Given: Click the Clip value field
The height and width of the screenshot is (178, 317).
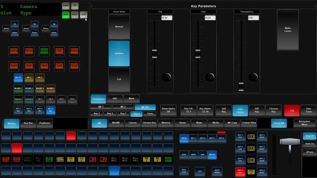Looking at the screenshot, I should coord(167,18).
